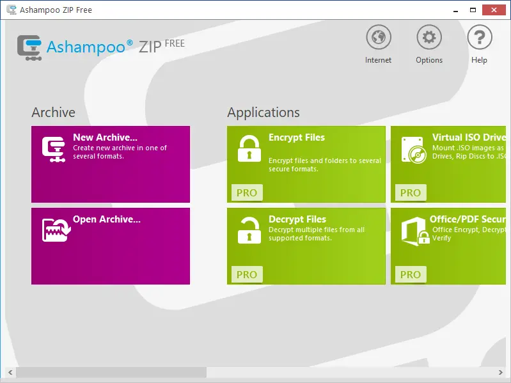This screenshot has width=511, height=383.
Task: Close the Ashampoo ZIP Free window
Action: [x=494, y=10]
